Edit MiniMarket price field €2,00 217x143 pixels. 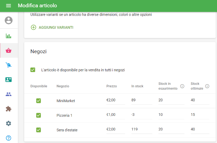(116, 100)
